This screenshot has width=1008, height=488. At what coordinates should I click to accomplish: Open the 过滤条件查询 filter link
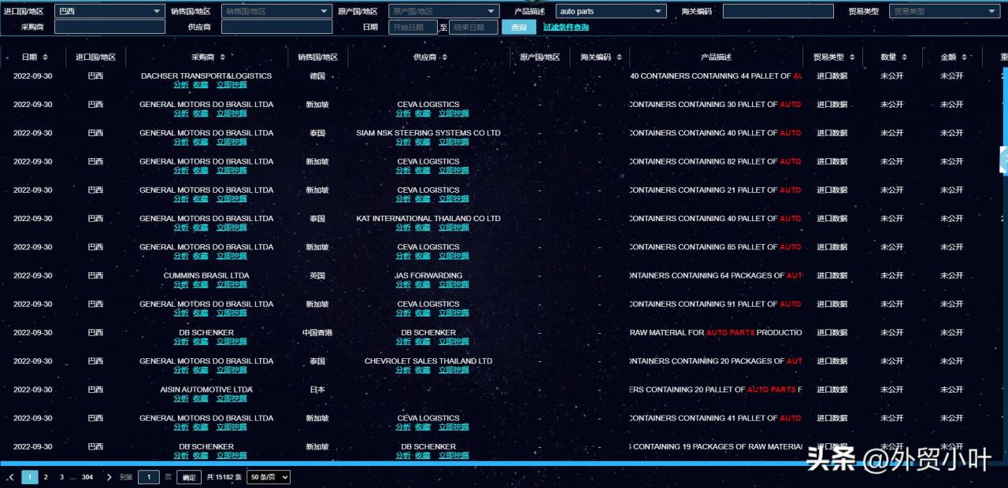point(565,27)
